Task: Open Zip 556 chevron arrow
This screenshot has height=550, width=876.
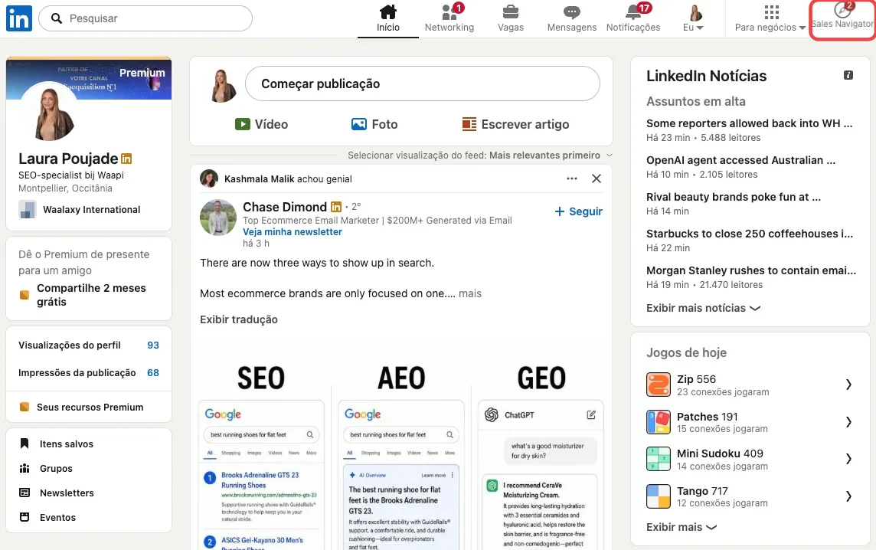Action: pos(848,385)
